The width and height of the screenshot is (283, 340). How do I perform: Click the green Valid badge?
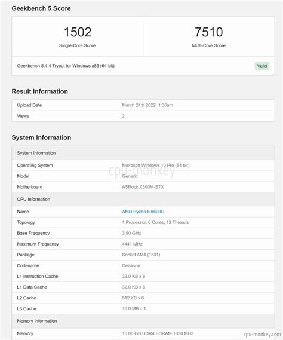(262, 66)
